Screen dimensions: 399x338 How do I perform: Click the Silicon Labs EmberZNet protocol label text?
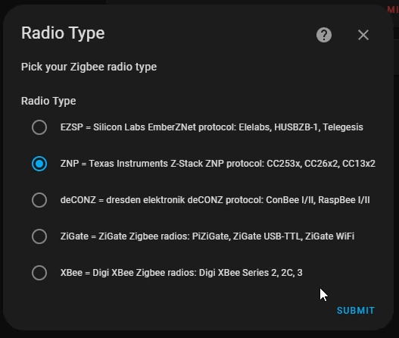point(212,127)
